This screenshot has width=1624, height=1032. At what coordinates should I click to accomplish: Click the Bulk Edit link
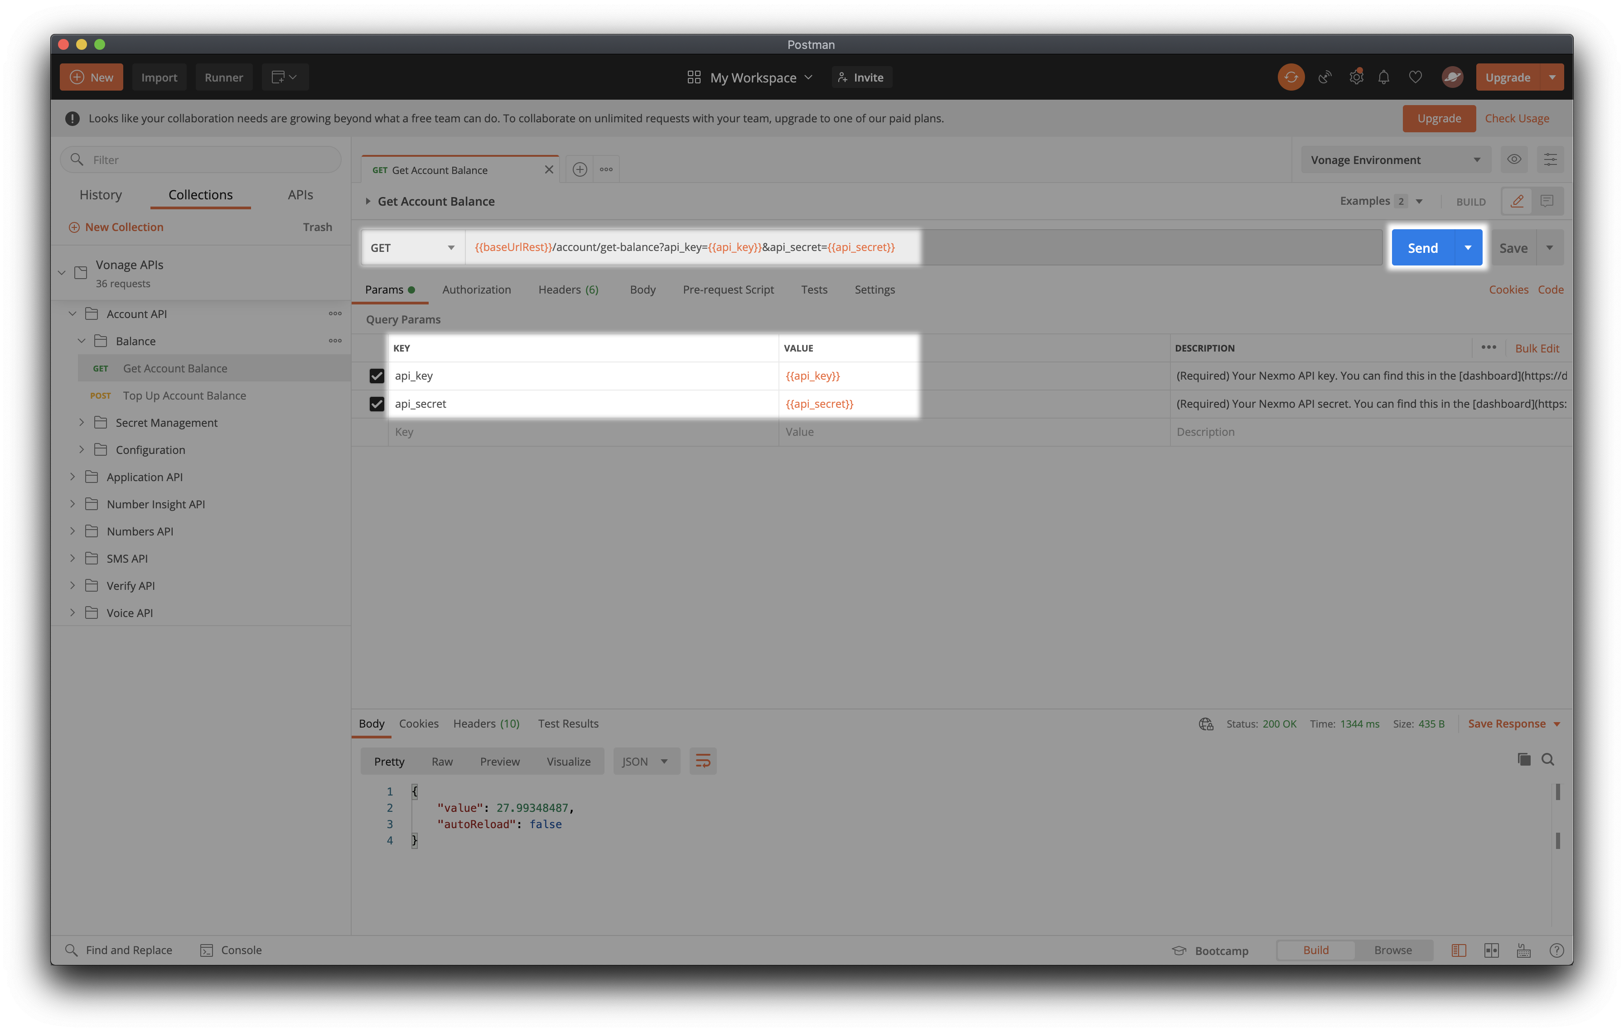[1537, 348]
